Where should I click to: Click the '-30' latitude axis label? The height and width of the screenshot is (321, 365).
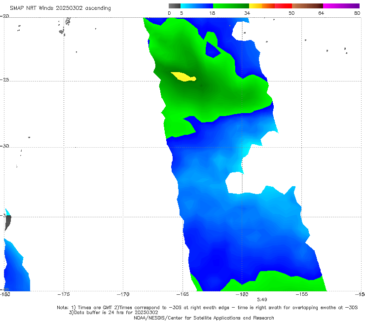click(x=4, y=146)
